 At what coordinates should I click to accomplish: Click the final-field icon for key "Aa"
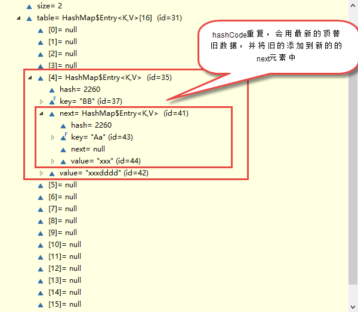pos(64,137)
